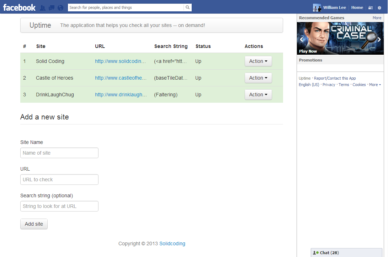Focus the Site Name input field
Image resolution: width=388 pixels, height=257 pixels.
coord(59,153)
